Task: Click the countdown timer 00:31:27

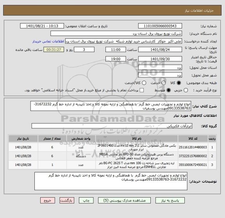Action: (54, 50)
